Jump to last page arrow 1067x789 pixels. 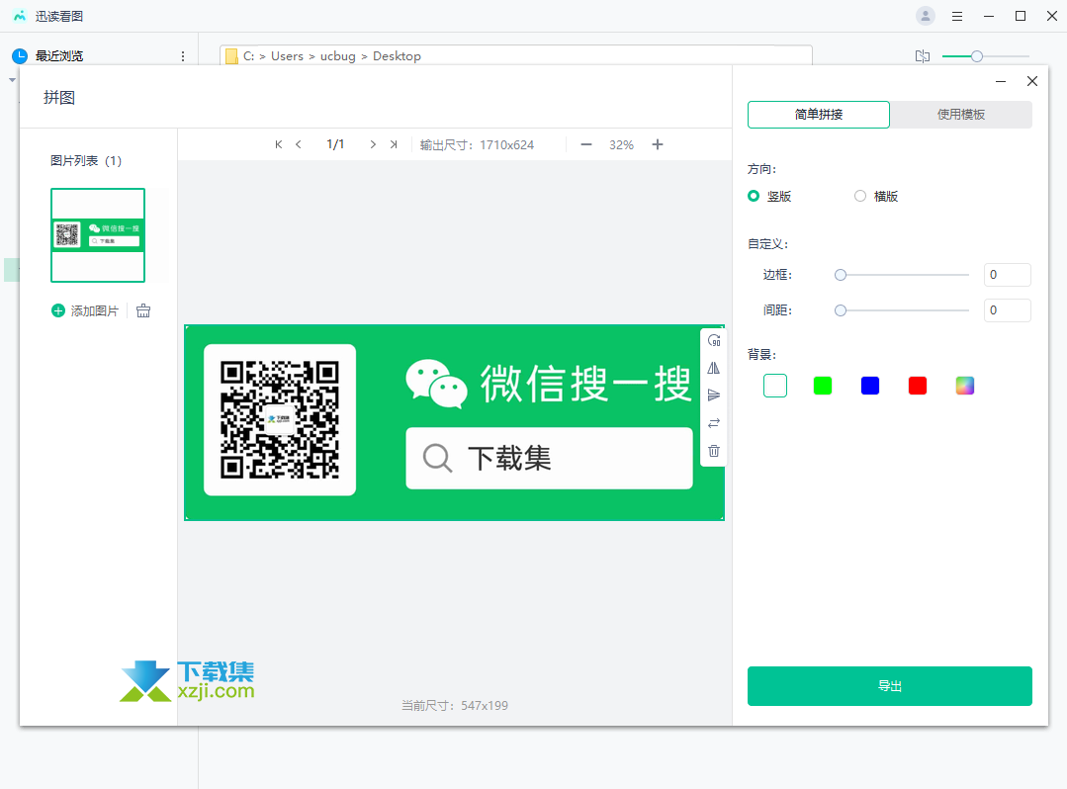[x=394, y=144]
